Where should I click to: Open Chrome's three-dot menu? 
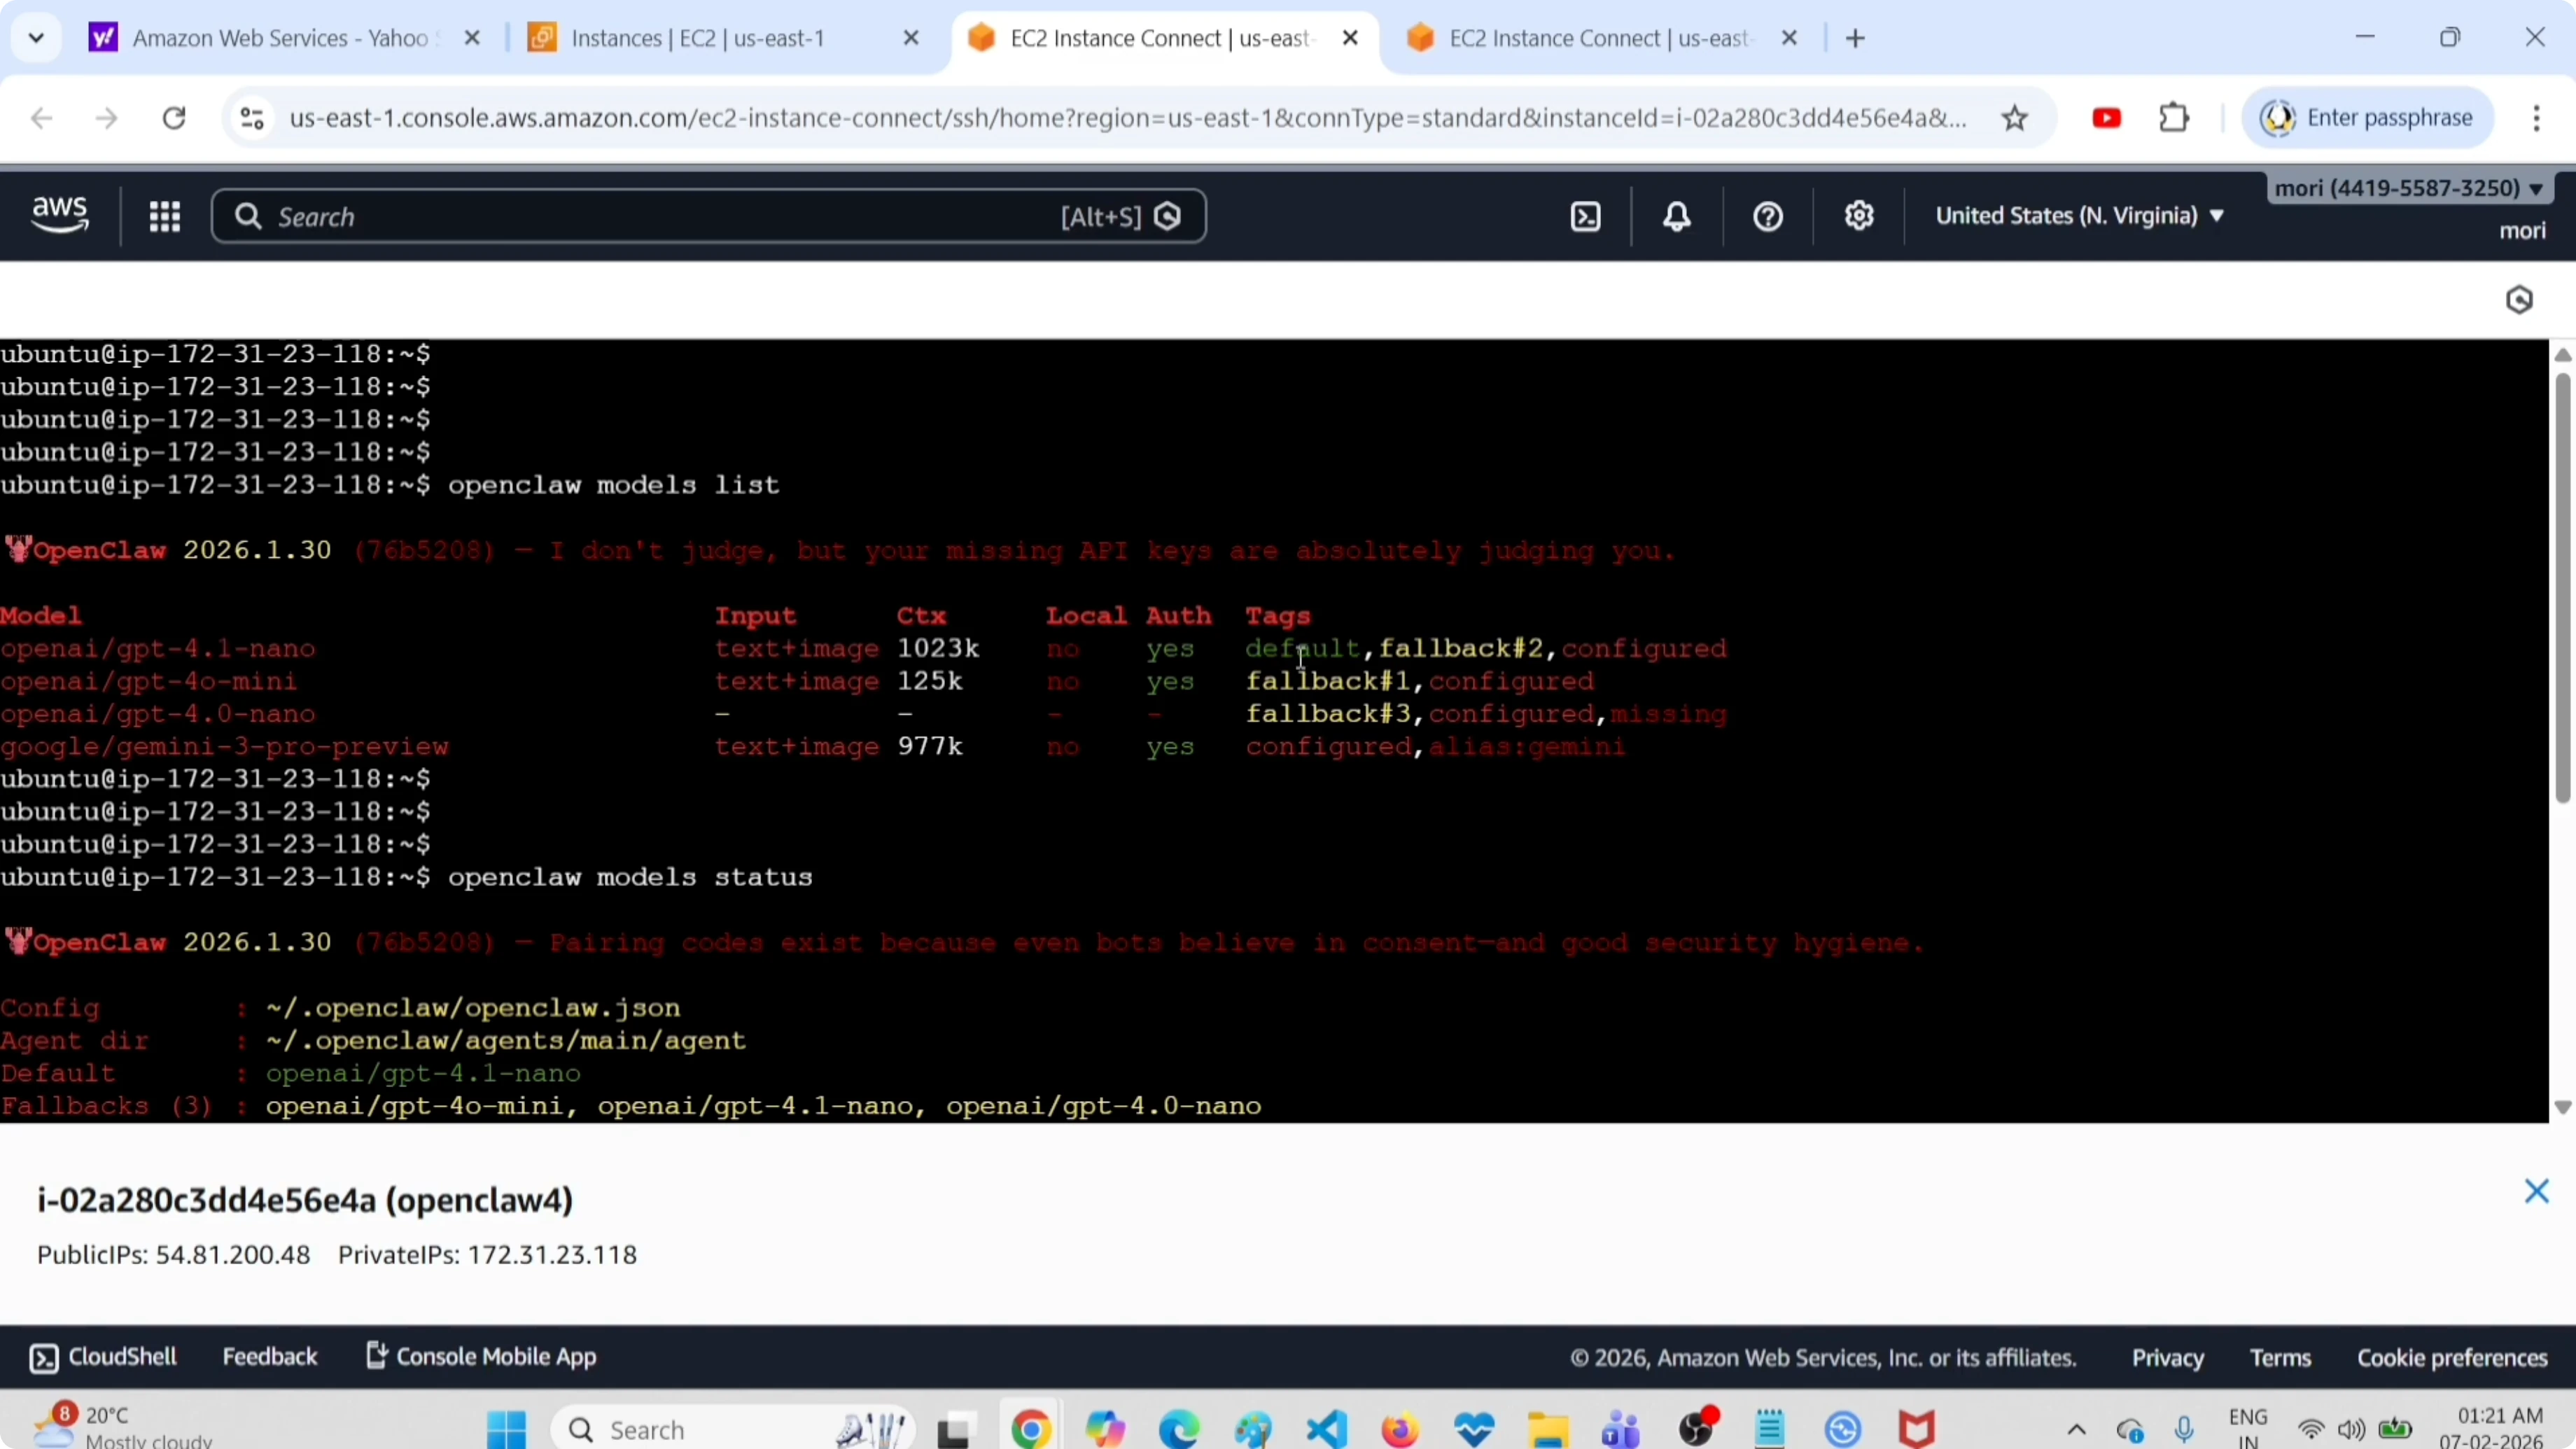tap(2537, 117)
